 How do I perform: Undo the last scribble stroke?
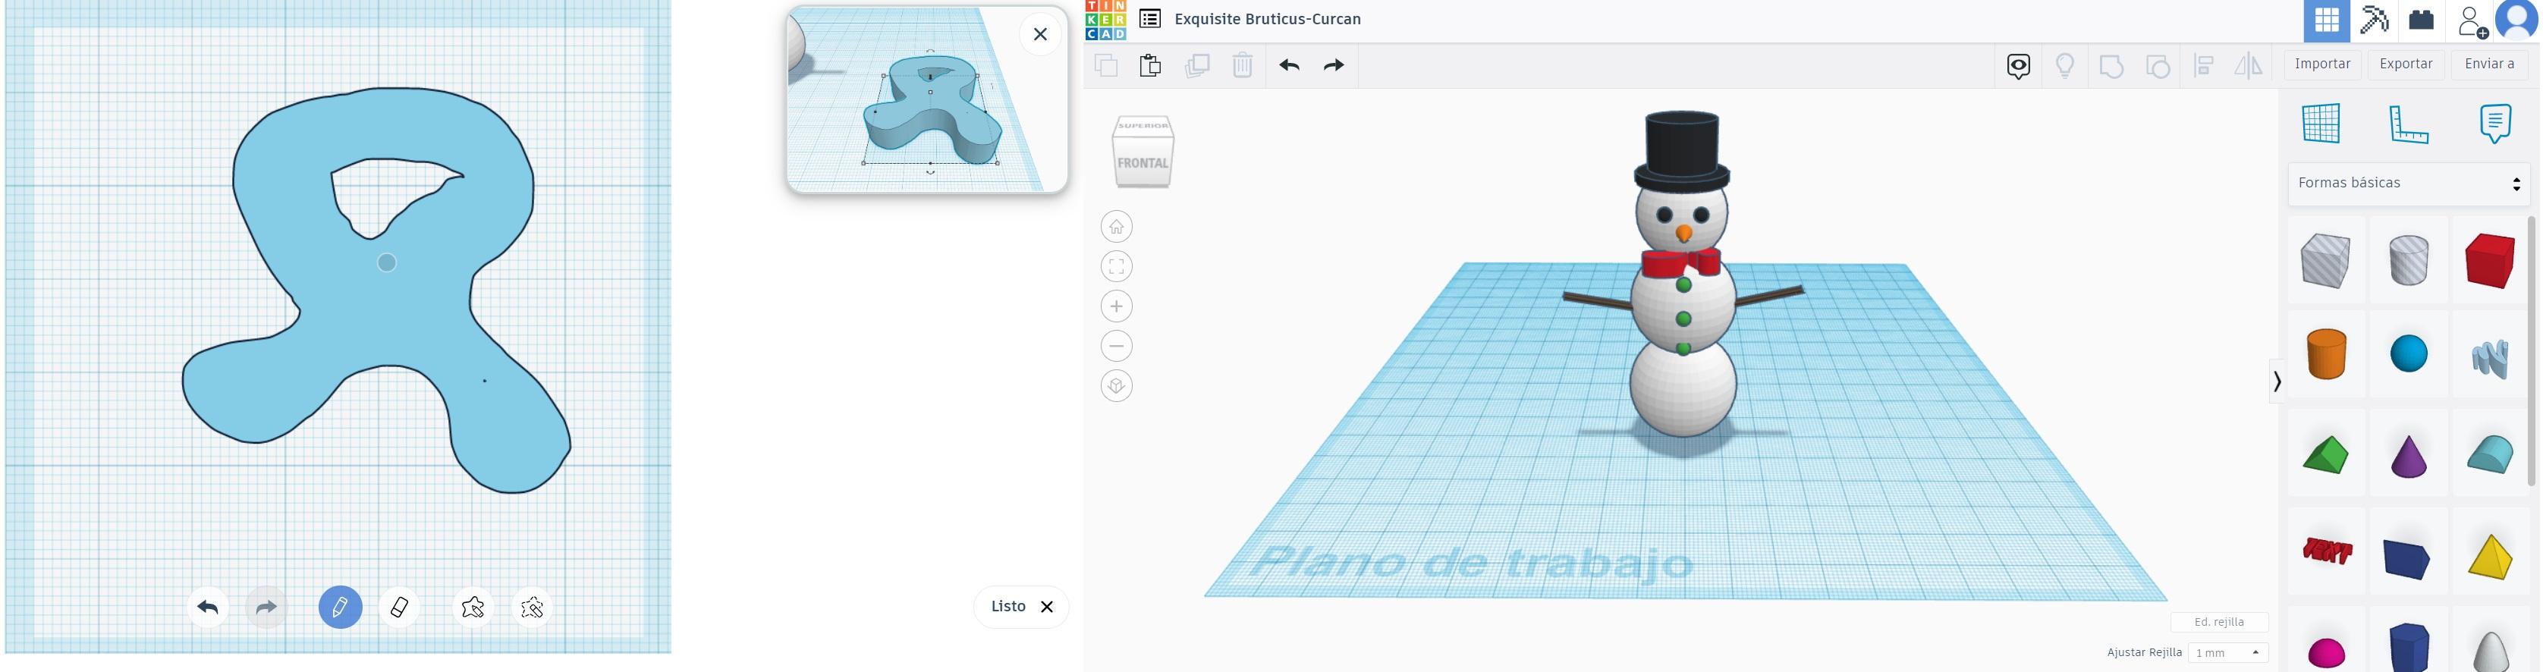(207, 607)
